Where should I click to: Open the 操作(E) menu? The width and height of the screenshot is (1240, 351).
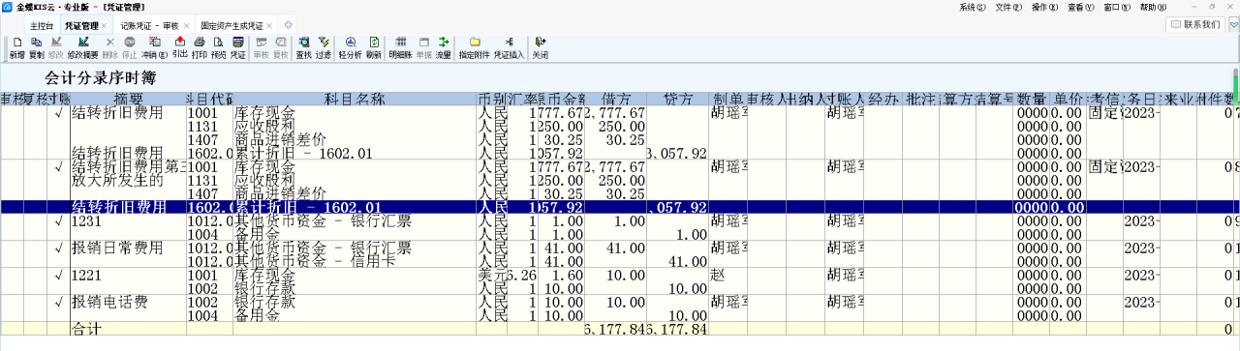[x=1044, y=7]
